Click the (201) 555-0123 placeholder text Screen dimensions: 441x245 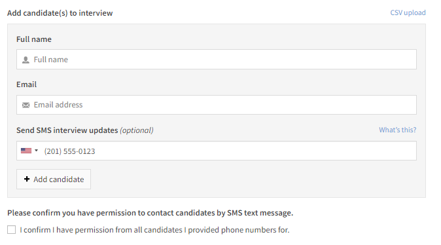point(69,151)
